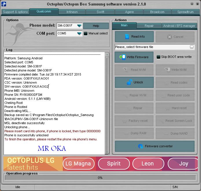Image resolution: width=201 pixels, height=191 pixels.
Task: Open the Phone model dropdown
Action: 79,26
